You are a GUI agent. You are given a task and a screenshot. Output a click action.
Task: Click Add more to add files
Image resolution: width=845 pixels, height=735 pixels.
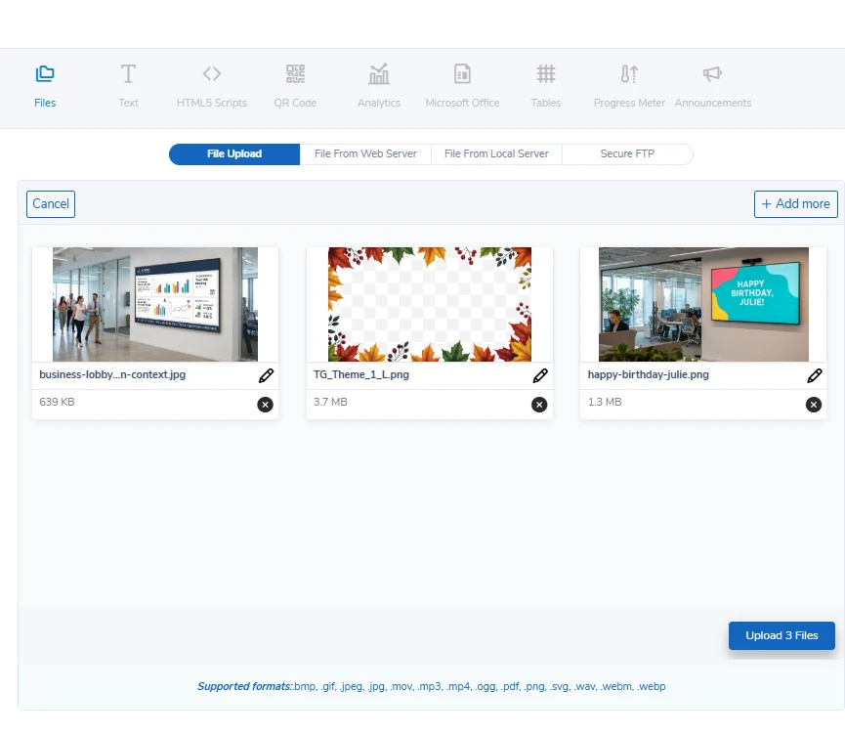(795, 204)
